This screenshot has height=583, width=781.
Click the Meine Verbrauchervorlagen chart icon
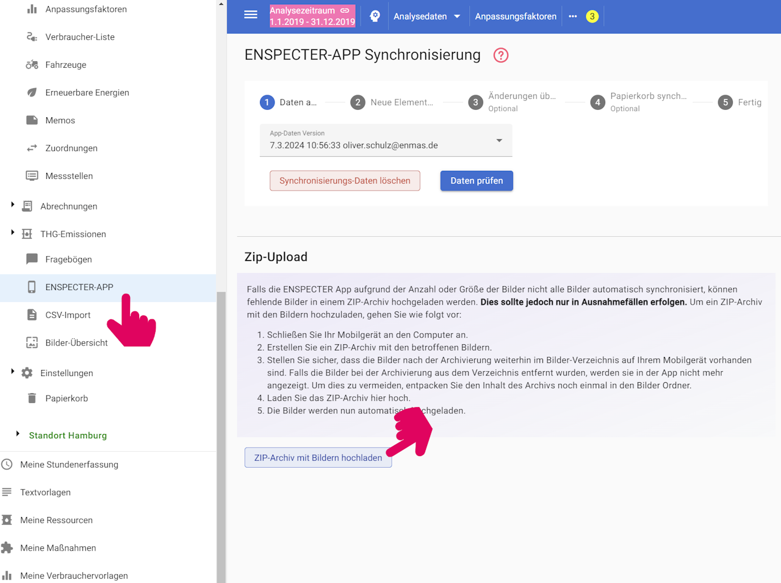tap(7, 576)
